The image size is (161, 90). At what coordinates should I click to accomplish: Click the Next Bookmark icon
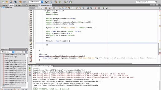tap(80, 8)
